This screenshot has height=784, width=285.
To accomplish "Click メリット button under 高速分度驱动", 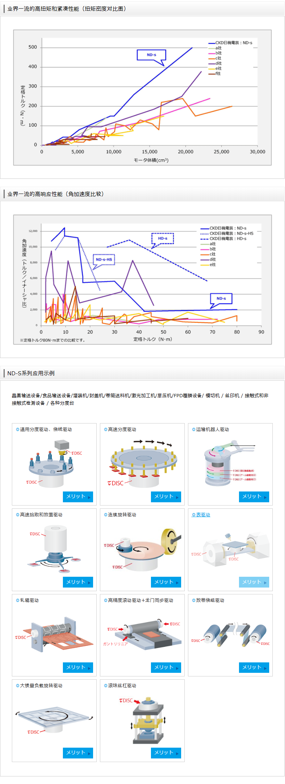I will tap(166, 497).
